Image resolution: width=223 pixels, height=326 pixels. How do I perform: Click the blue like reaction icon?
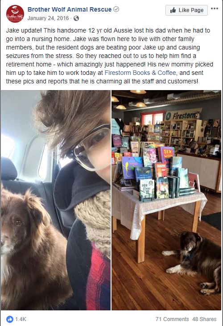click(x=9, y=319)
